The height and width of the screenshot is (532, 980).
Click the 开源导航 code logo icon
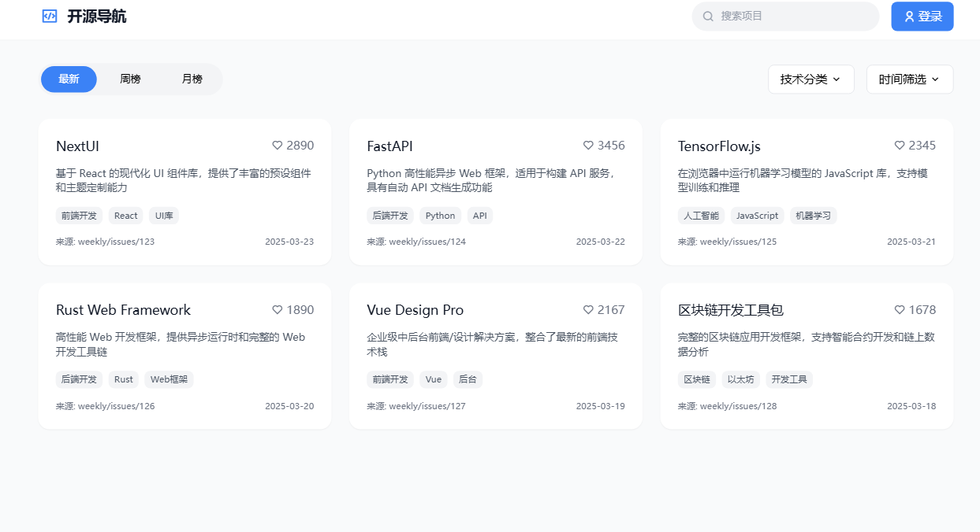[50, 16]
